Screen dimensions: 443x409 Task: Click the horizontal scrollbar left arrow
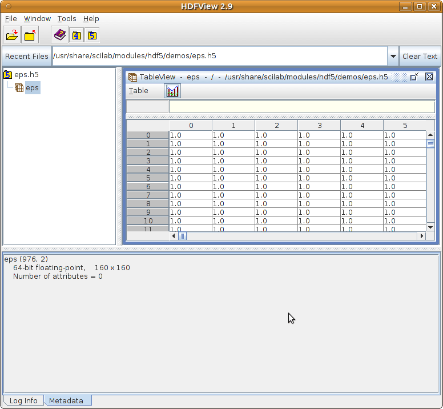coord(174,236)
